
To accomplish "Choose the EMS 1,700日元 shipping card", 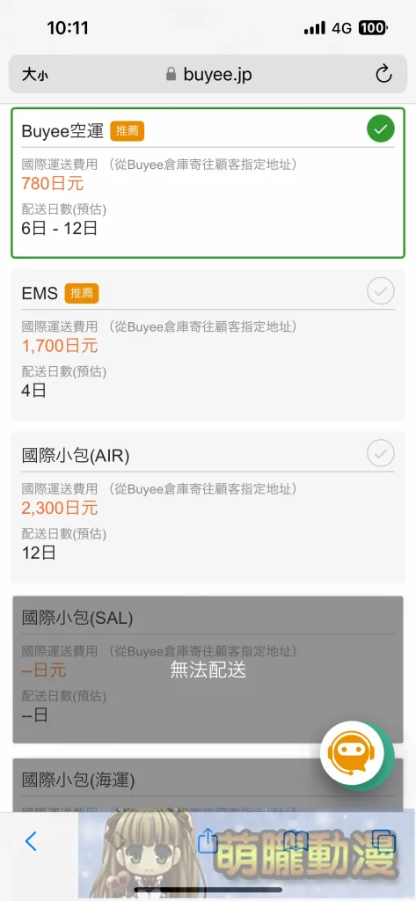I will tap(208, 345).
